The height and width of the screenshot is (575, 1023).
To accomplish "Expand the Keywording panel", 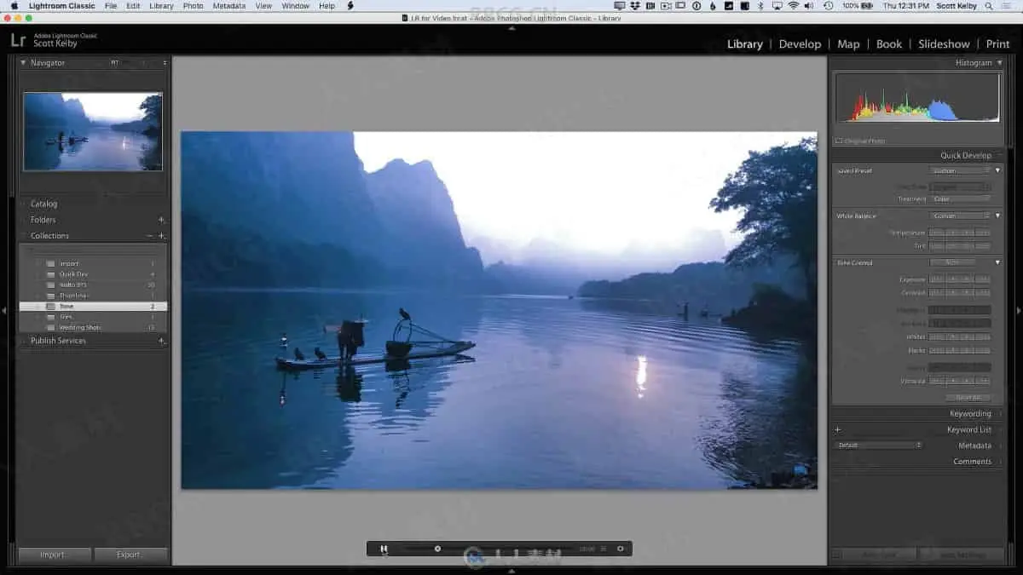I will tap(970, 414).
